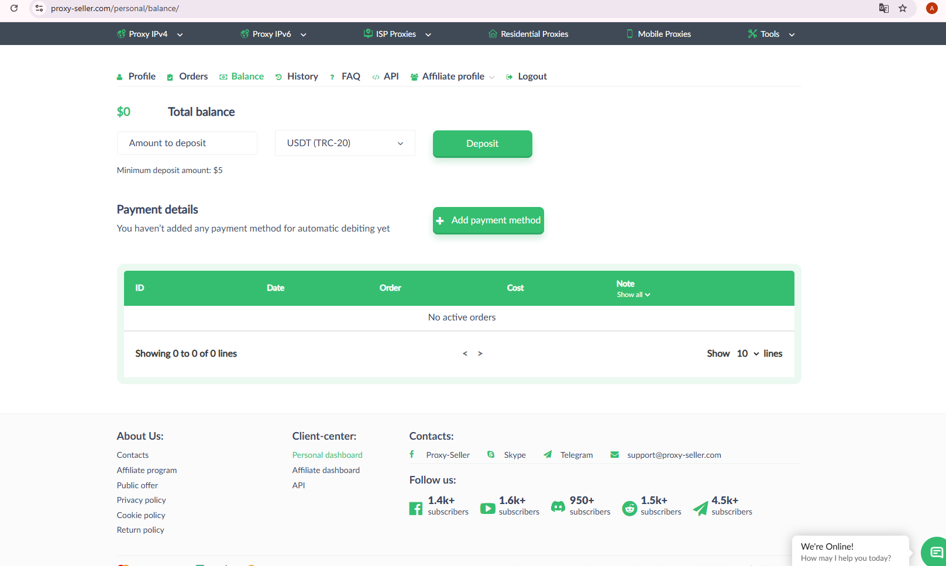Open Contacts footer link
Screen dimensions: 946x566
[x=133, y=455]
